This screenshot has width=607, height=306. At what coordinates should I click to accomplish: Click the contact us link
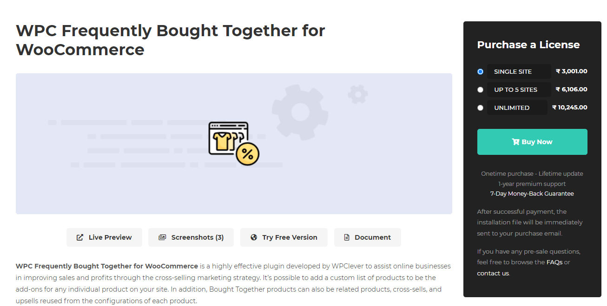493,273
